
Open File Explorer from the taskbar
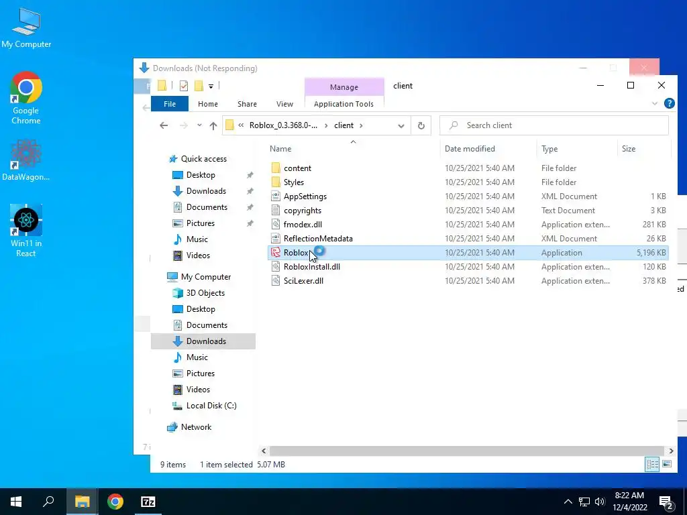click(82, 502)
